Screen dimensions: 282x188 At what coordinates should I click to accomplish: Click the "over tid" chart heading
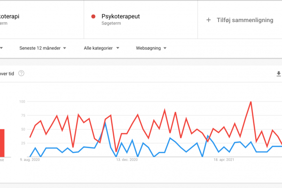tap(8, 73)
